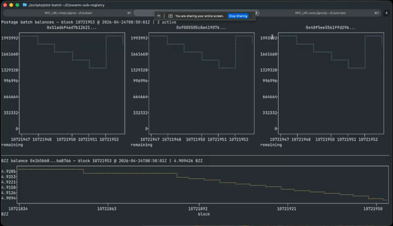Click y-axis value 4.9094 on BZZ chart
This screenshot has width=393, height=226.
[9, 198]
